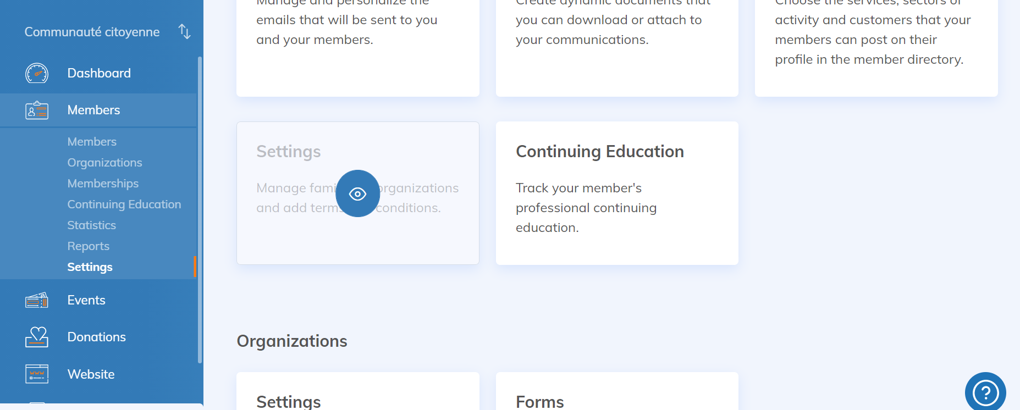The height and width of the screenshot is (410, 1020).
Task: Expand the Communauté citoyenne organization selector
Action: pos(92,32)
